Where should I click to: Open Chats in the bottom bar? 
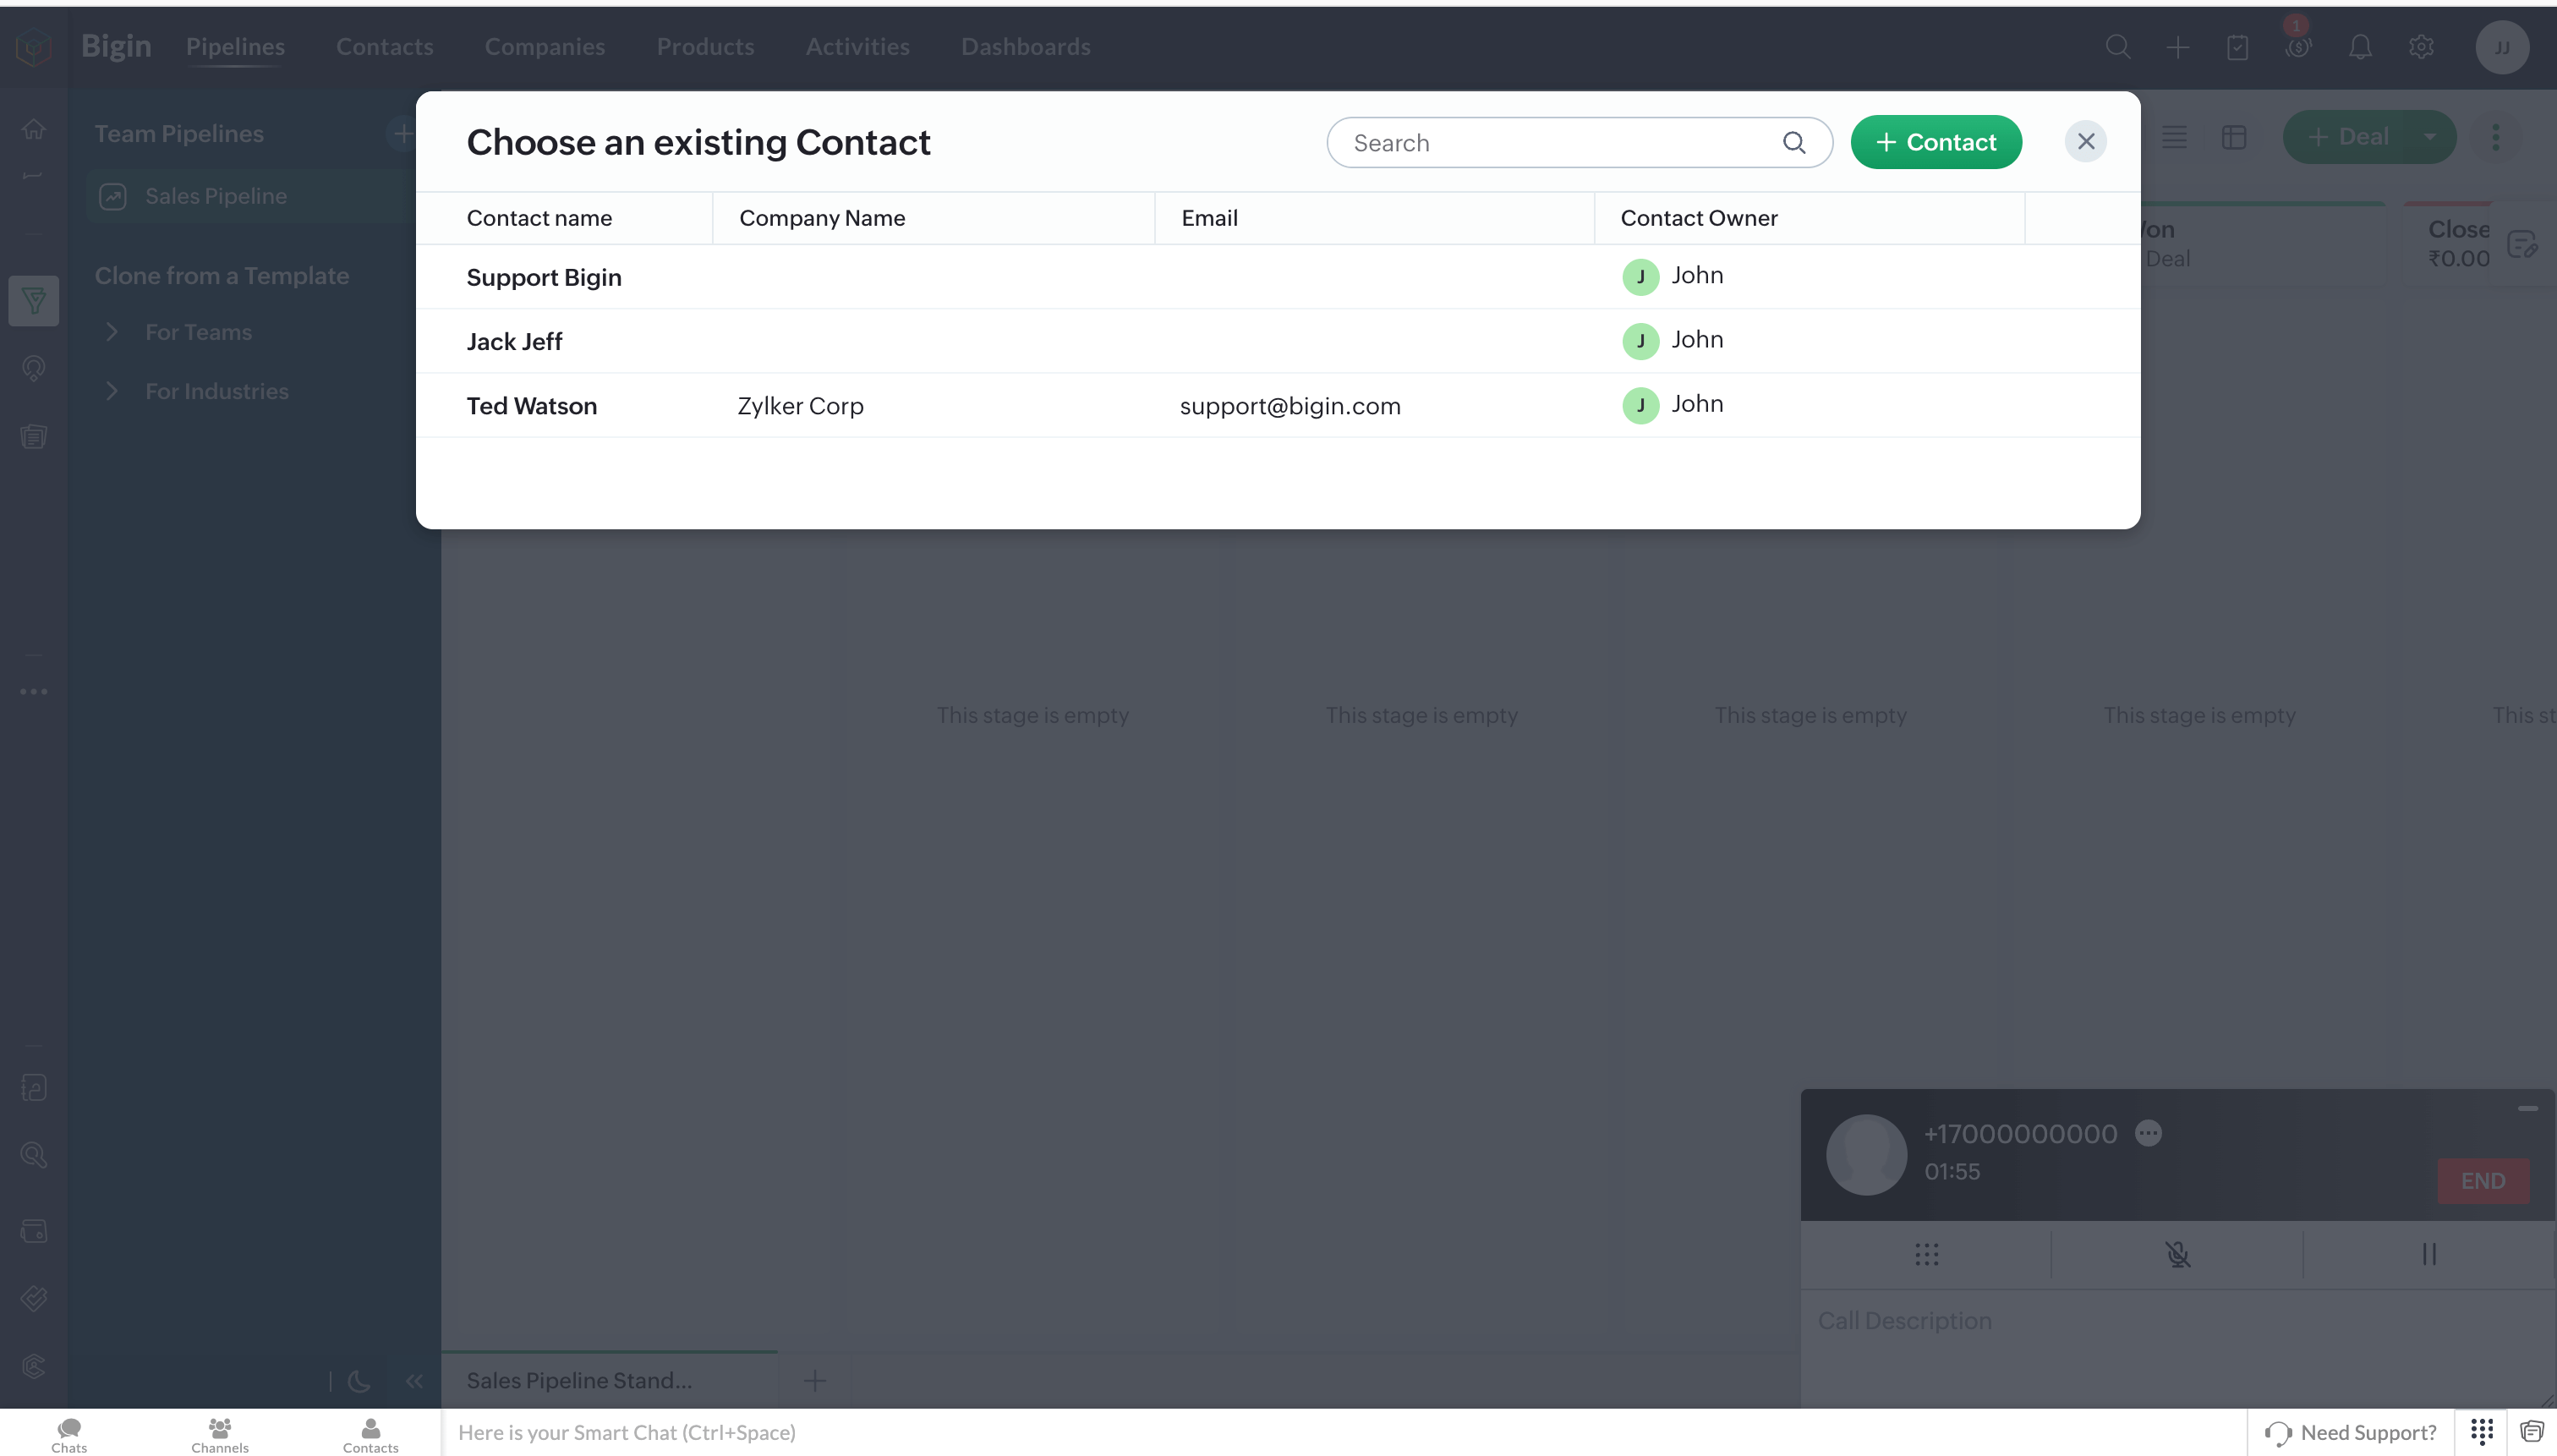(x=69, y=1434)
